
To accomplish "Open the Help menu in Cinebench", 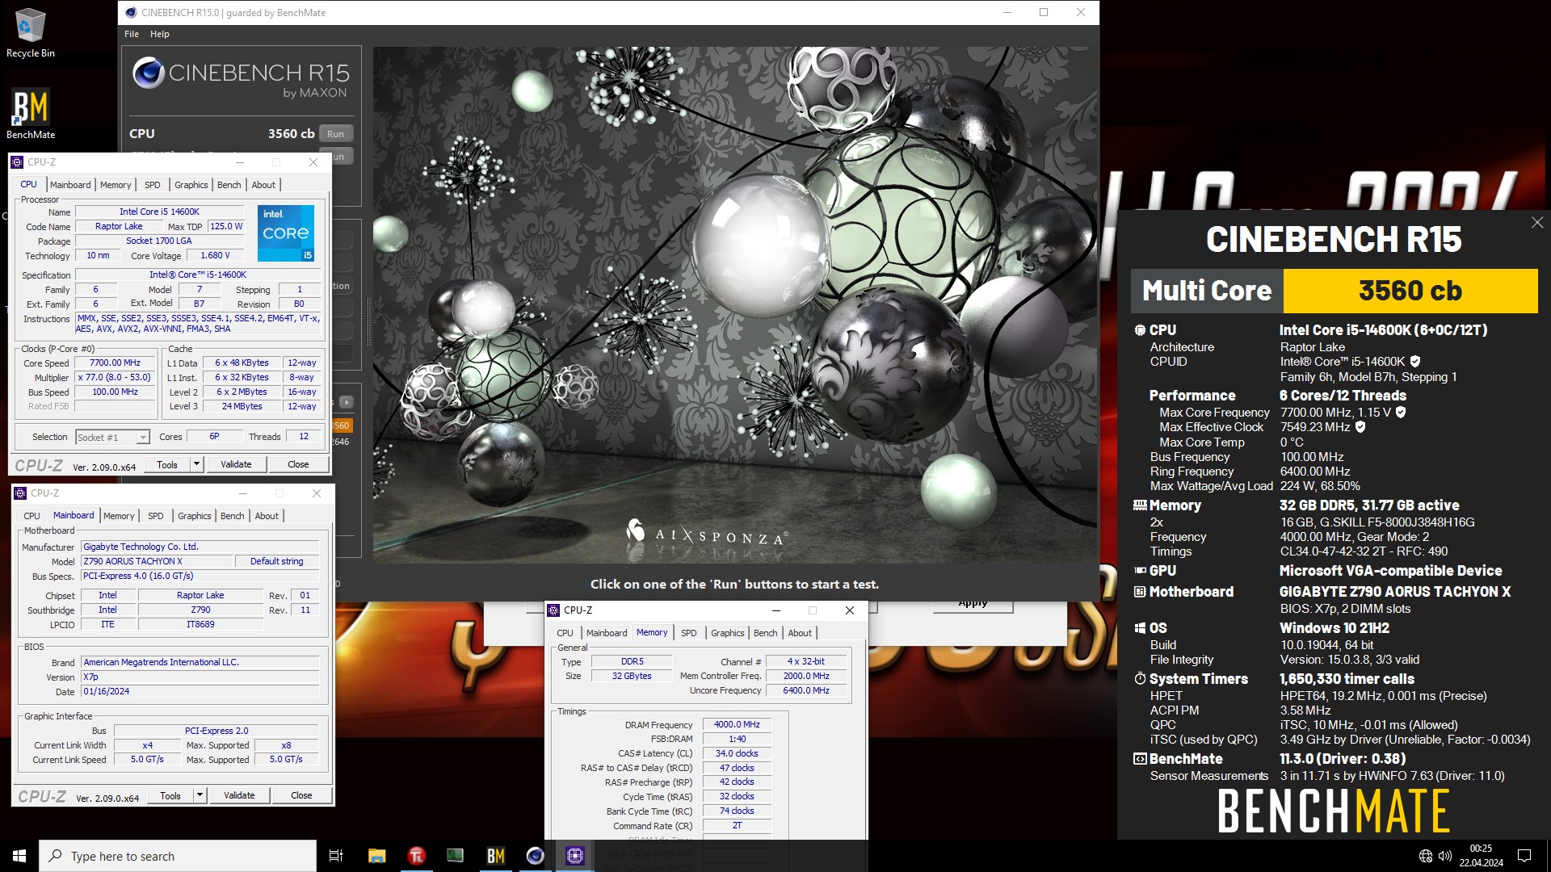I will [x=160, y=34].
